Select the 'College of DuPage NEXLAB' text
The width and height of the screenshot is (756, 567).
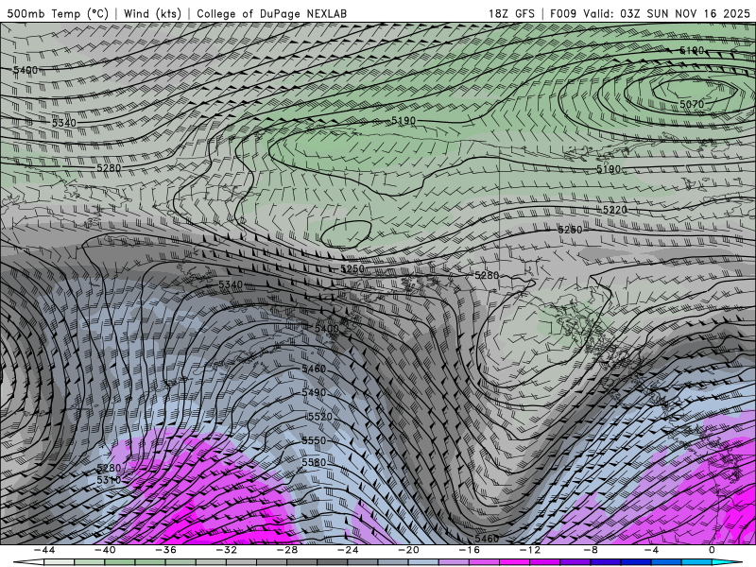click(x=271, y=13)
